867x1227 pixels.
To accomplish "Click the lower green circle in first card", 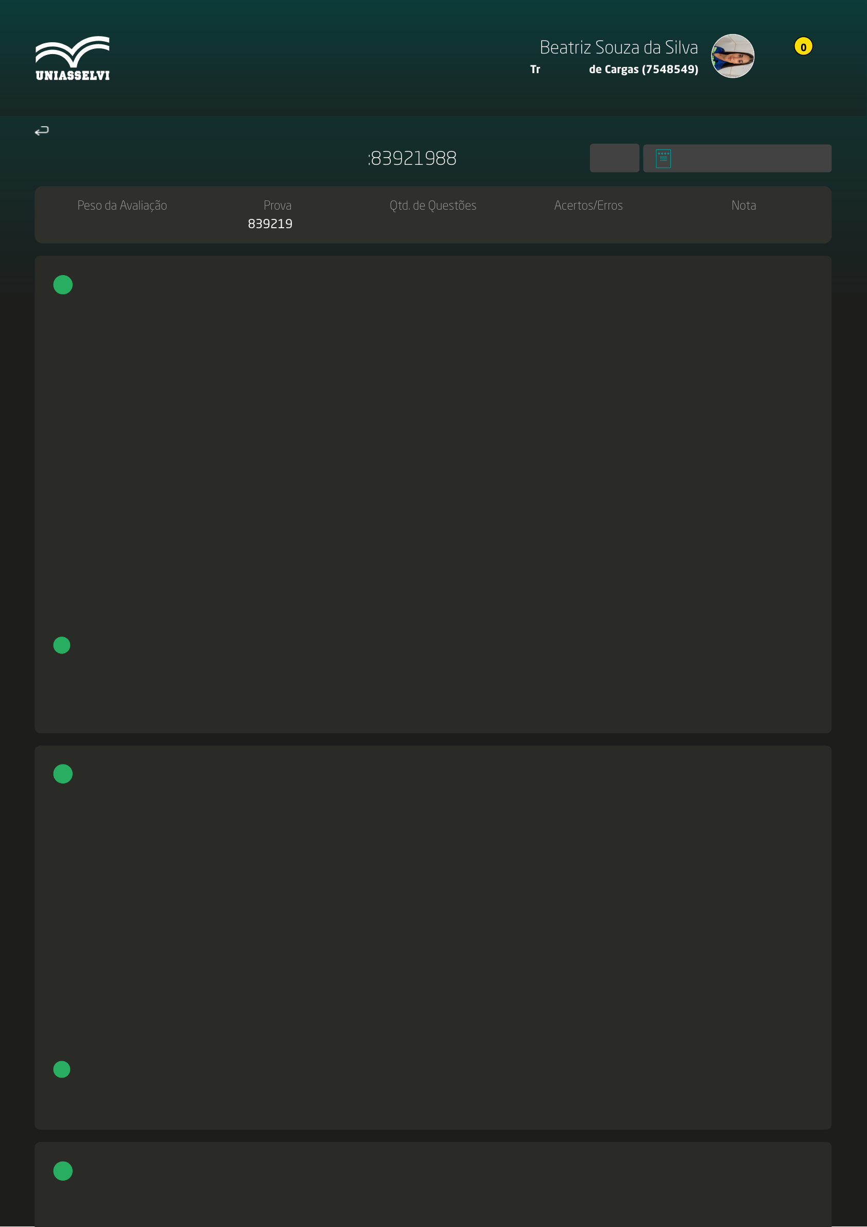I will (x=62, y=645).
